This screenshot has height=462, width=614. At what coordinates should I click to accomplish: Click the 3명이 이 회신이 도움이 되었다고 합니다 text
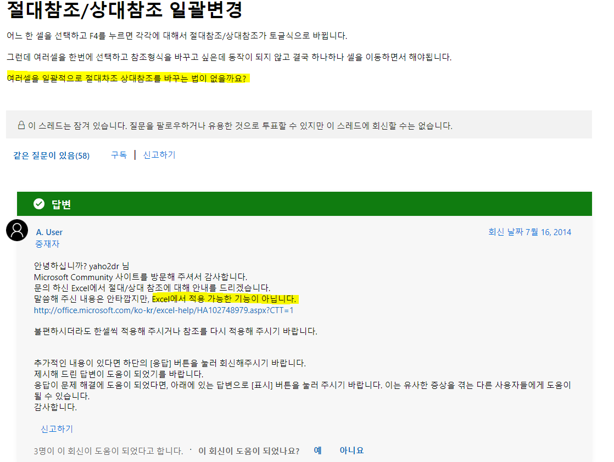click(x=109, y=451)
